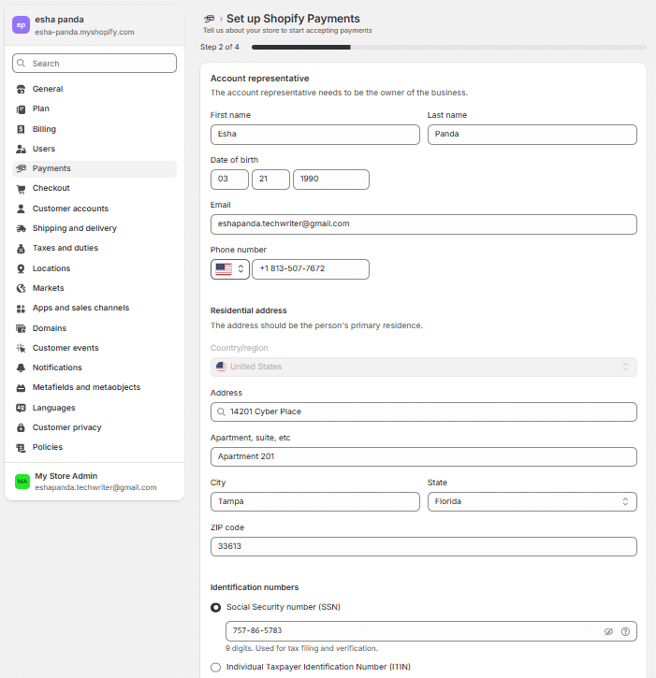Open the phone country flag selector

pos(230,269)
